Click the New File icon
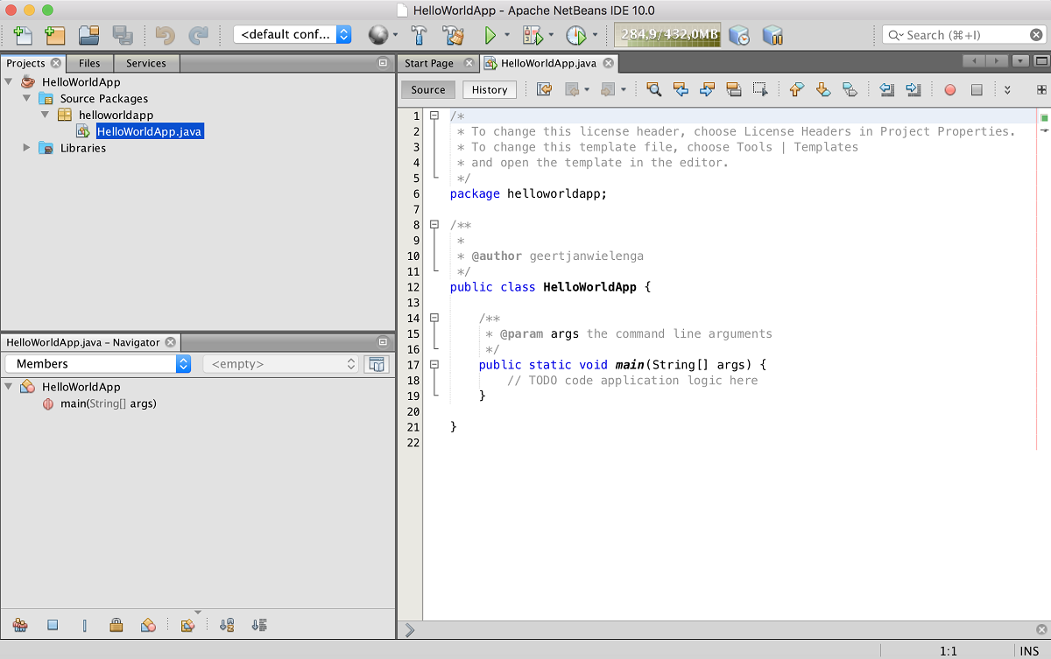1051x659 pixels. coord(23,35)
